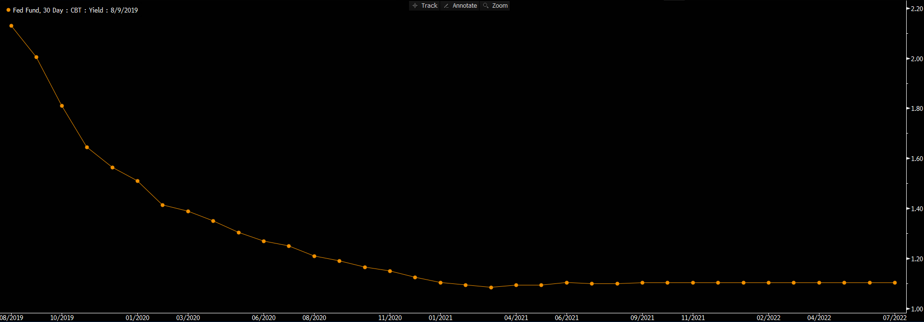Select the data point above the 09/2021 label
The image size is (924, 322).
coord(642,283)
